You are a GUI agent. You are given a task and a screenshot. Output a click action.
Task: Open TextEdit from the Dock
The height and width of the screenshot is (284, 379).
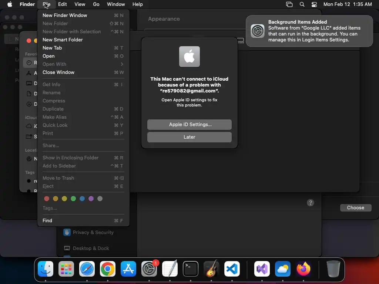click(170, 269)
